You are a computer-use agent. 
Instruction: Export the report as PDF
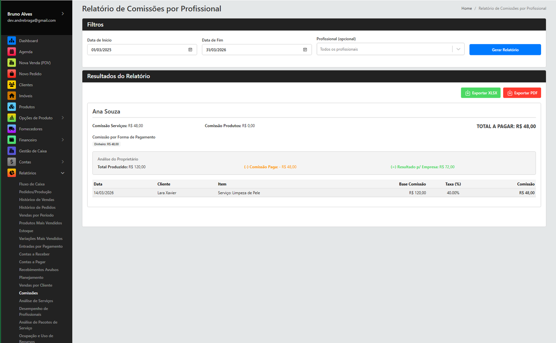[x=522, y=93]
